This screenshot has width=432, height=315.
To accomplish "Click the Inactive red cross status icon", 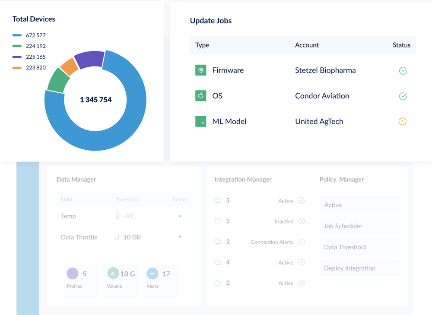I will [302, 221].
